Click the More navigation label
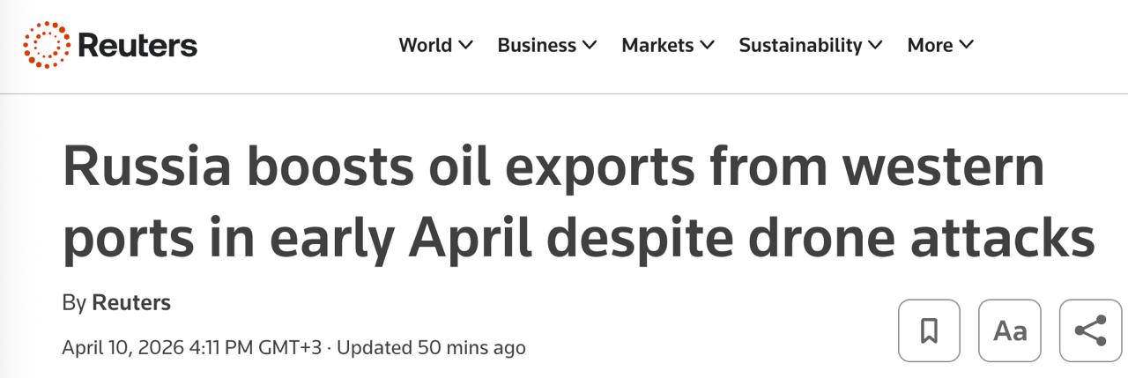This screenshot has height=378, width=1128. point(930,45)
